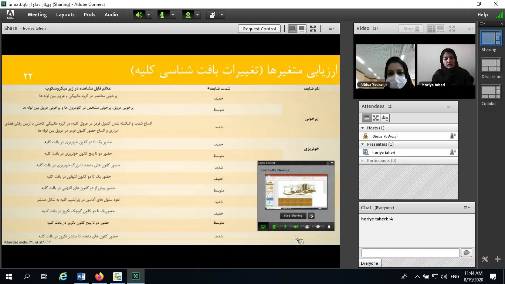Send the chat message with bubble icon
This screenshot has height=284, width=505.
(466, 253)
